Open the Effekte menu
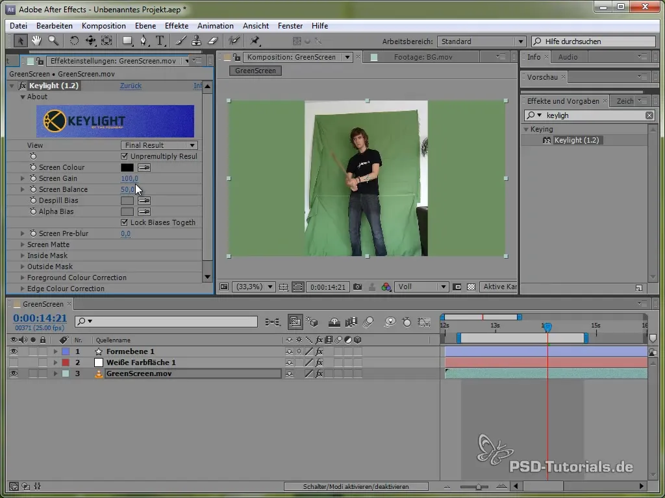This screenshot has width=665, height=498. tap(177, 26)
